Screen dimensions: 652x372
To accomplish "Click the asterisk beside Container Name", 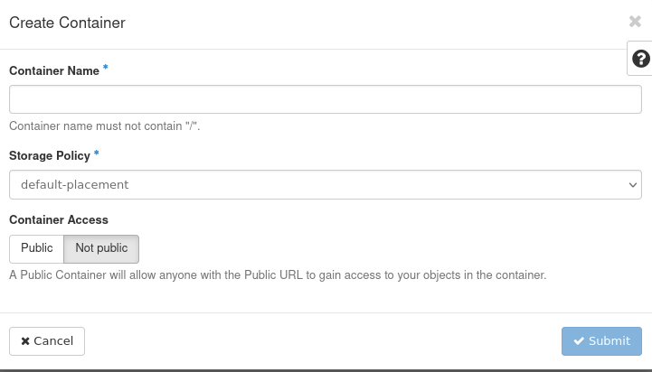I will click(x=106, y=69).
